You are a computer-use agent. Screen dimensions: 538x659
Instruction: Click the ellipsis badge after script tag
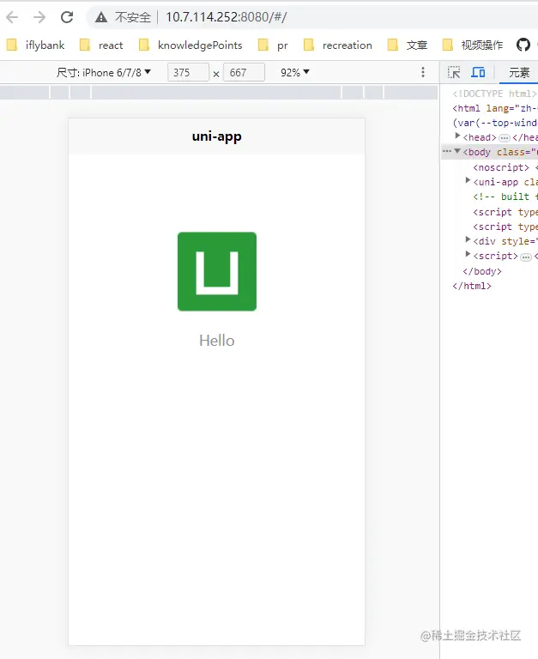pyautogui.click(x=526, y=257)
